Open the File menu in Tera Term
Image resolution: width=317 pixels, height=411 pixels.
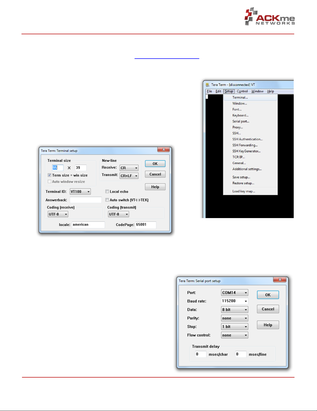click(x=209, y=91)
